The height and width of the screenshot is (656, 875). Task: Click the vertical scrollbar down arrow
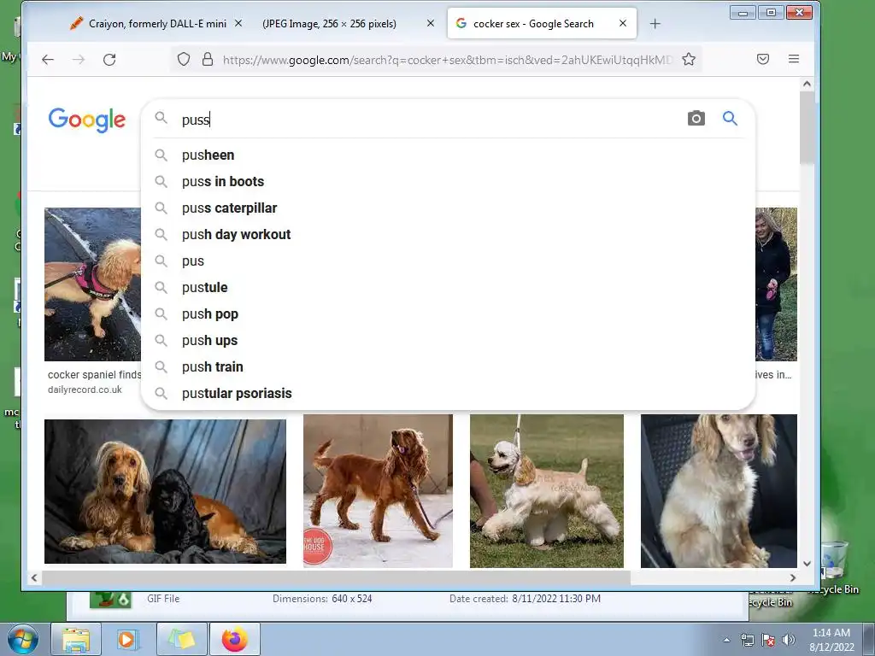(x=807, y=564)
